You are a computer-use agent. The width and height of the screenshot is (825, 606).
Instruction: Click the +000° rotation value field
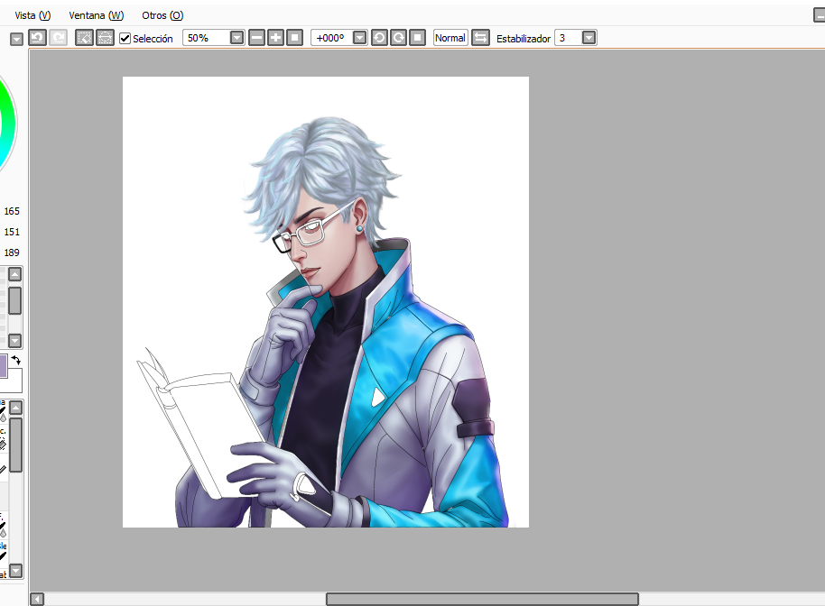332,38
